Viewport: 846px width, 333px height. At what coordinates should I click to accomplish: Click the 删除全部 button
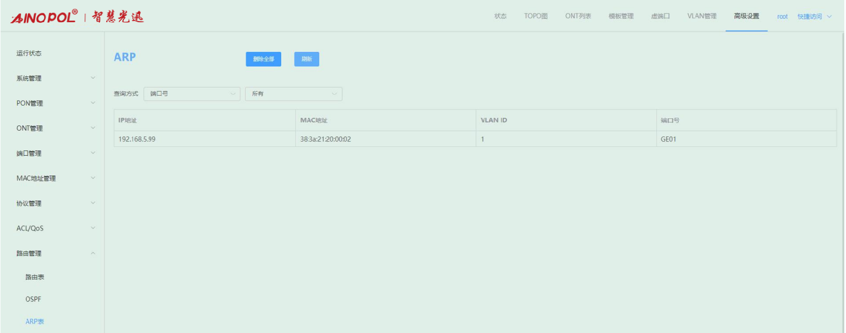click(x=263, y=59)
